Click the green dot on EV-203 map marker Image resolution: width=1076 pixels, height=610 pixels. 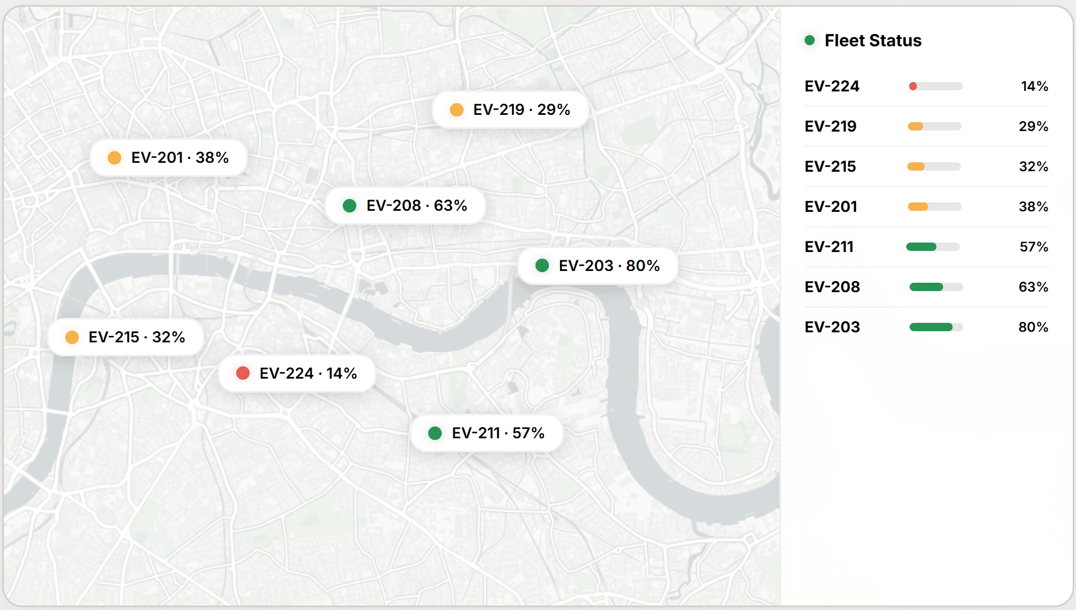pos(542,265)
